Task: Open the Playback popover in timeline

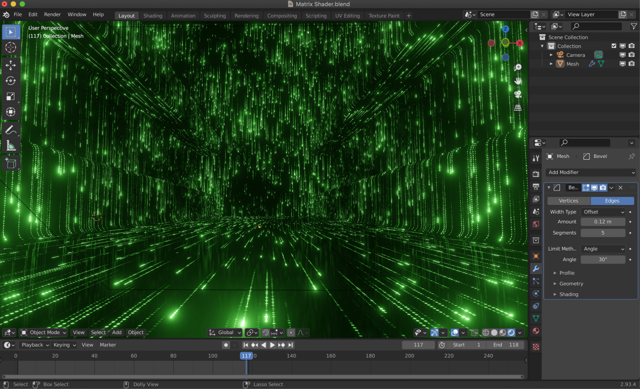Action: (x=35, y=345)
